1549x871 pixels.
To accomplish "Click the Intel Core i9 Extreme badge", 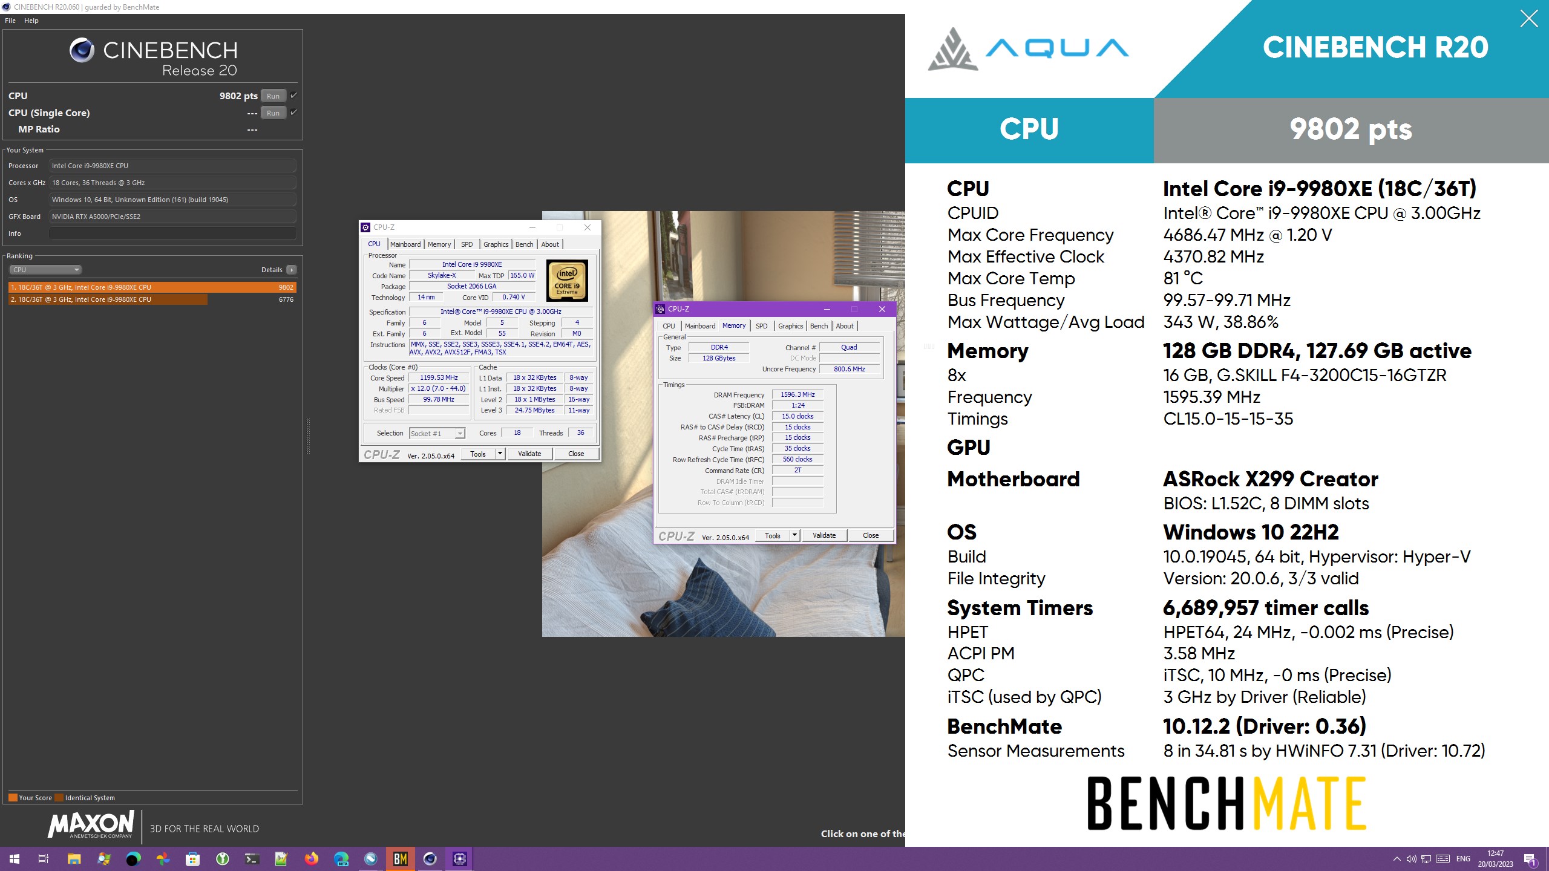I will point(567,281).
